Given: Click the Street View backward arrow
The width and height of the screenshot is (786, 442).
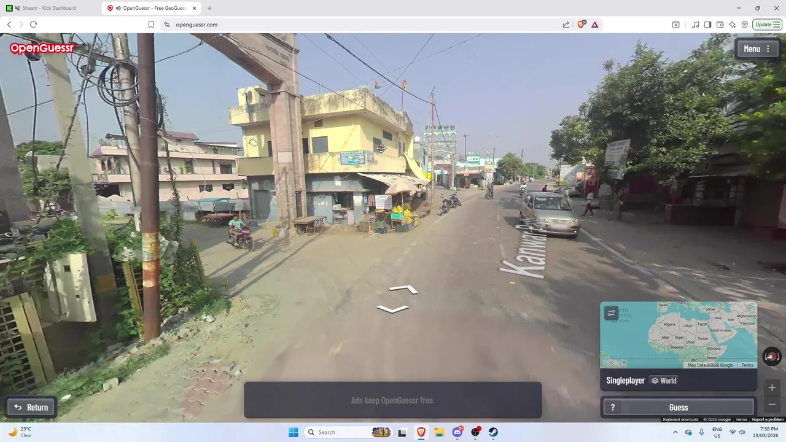Looking at the screenshot, I should [x=392, y=309].
